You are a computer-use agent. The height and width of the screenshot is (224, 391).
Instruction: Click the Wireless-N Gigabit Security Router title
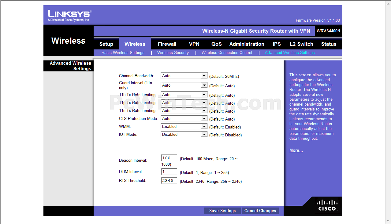point(256,31)
